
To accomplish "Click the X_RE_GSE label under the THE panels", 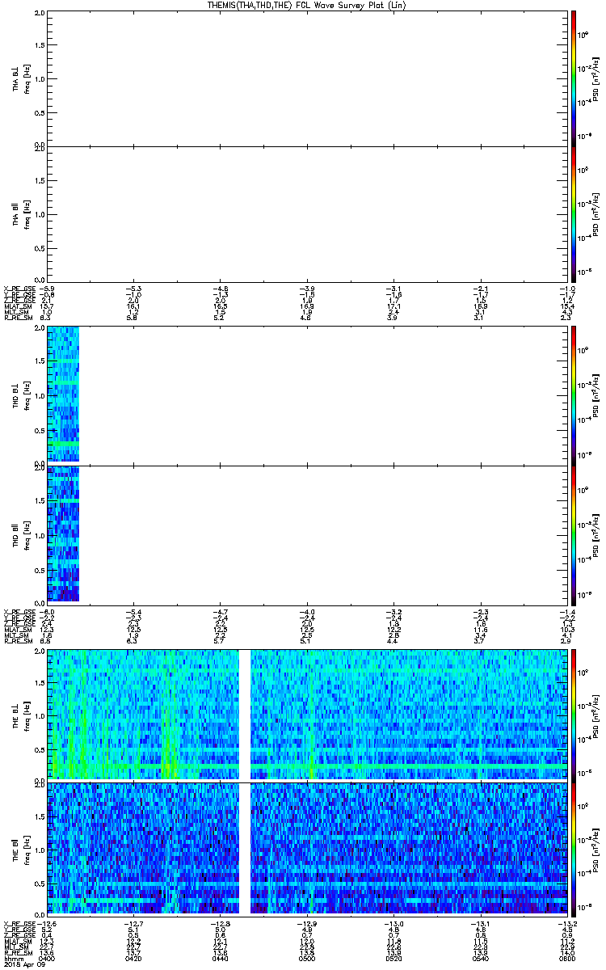I will (19, 922).
